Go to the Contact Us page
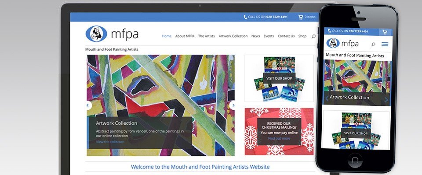Viewport: 422px width, 175px height. (x=286, y=36)
